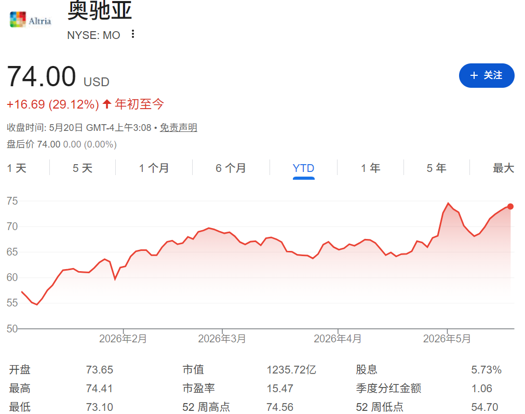The image size is (525, 414).
Task: Click the 开盘 value 73.65
Action: [99, 370]
